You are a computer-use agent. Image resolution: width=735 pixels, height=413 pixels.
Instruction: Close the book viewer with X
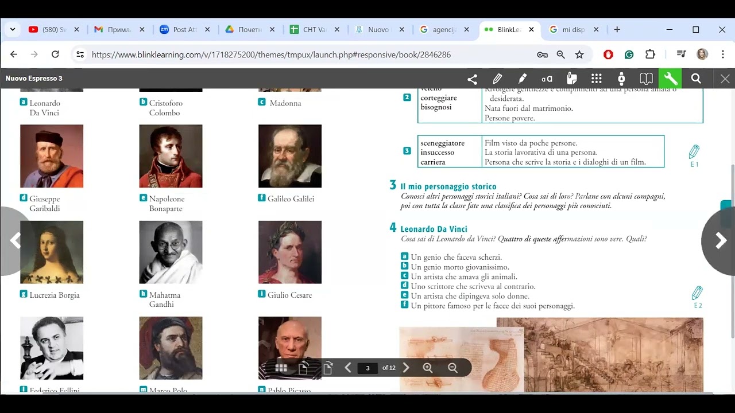[x=725, y=79]
